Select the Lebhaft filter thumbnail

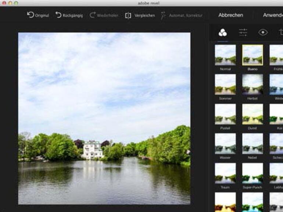[x=276, y=173]
